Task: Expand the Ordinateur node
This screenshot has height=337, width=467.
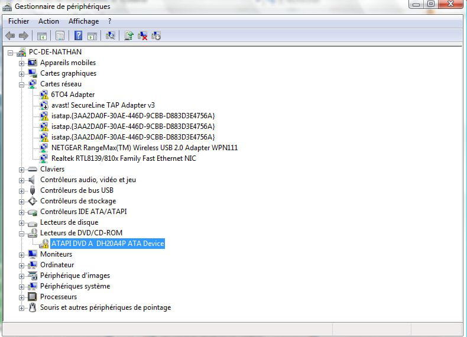Action: click(21, 265)
